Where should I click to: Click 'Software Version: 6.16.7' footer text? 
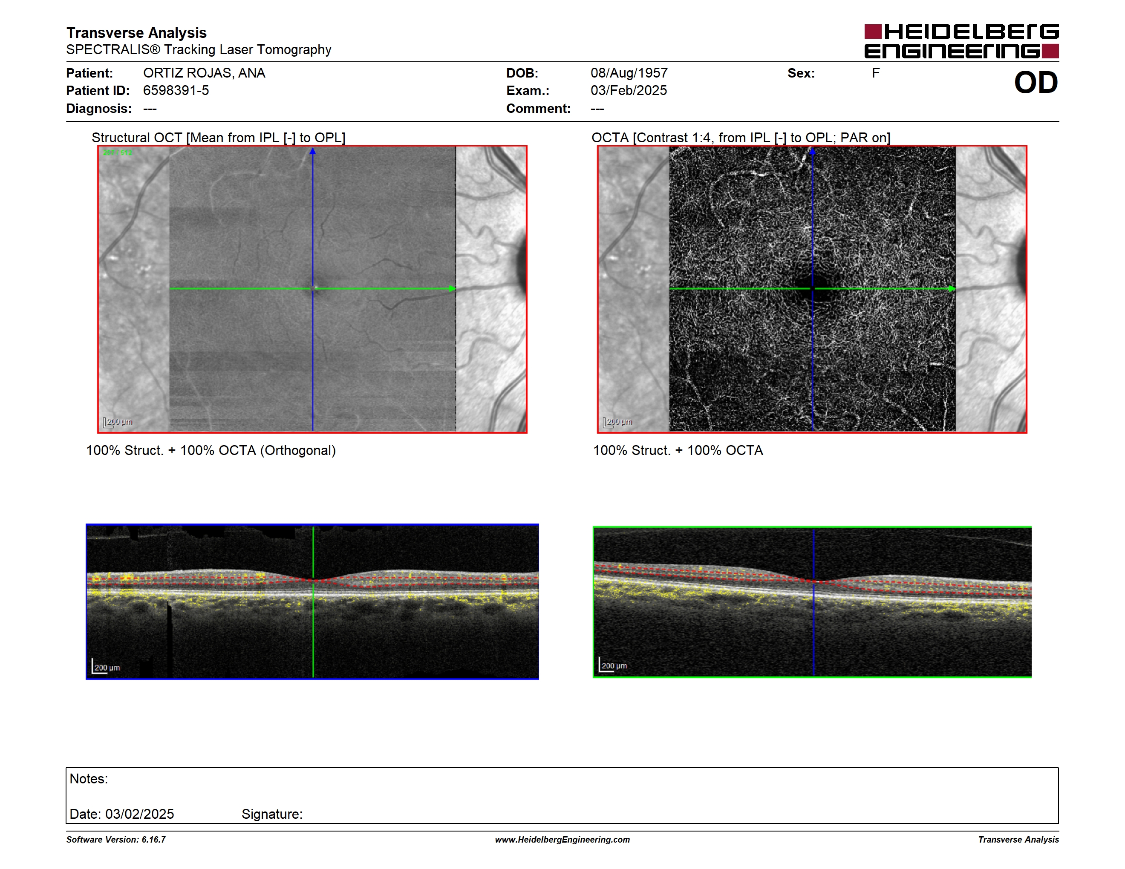click(116, 840)
